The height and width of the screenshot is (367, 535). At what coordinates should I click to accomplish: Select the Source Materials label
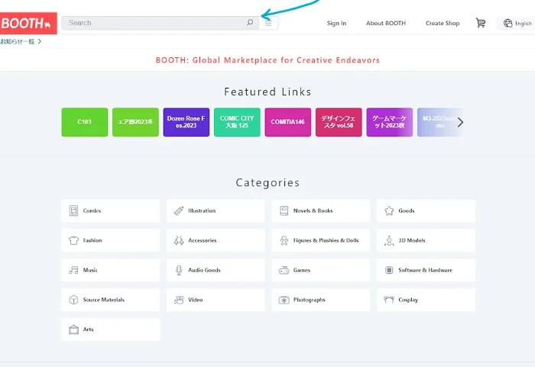[x=104, y=300]
